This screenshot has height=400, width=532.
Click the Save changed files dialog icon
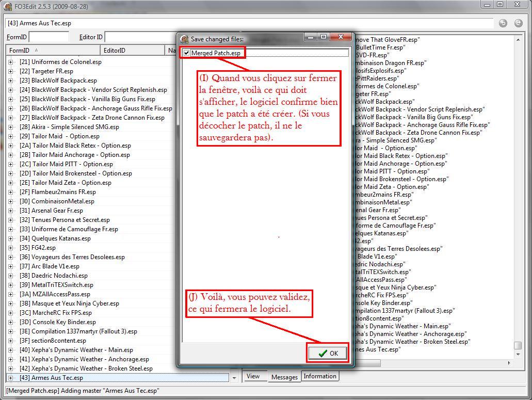click(x=185, y=39)
